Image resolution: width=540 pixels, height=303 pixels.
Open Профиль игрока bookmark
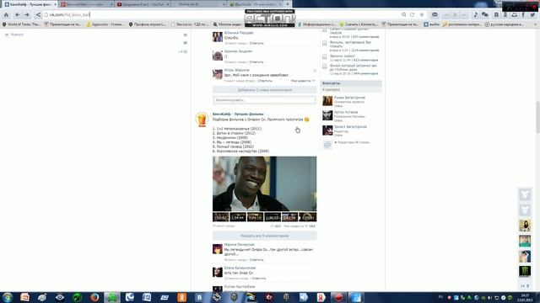coord(147,24)
